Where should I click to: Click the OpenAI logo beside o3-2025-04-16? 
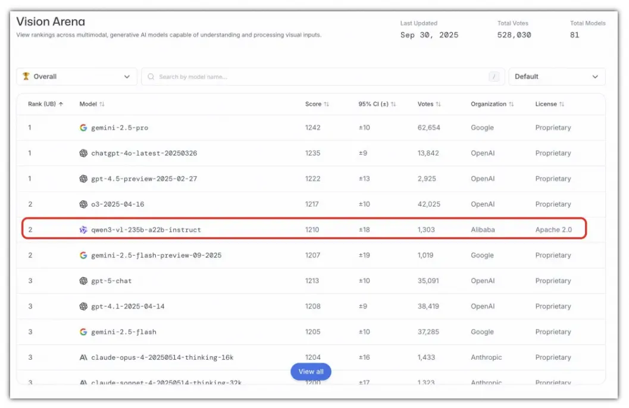[x=83, y=204]
